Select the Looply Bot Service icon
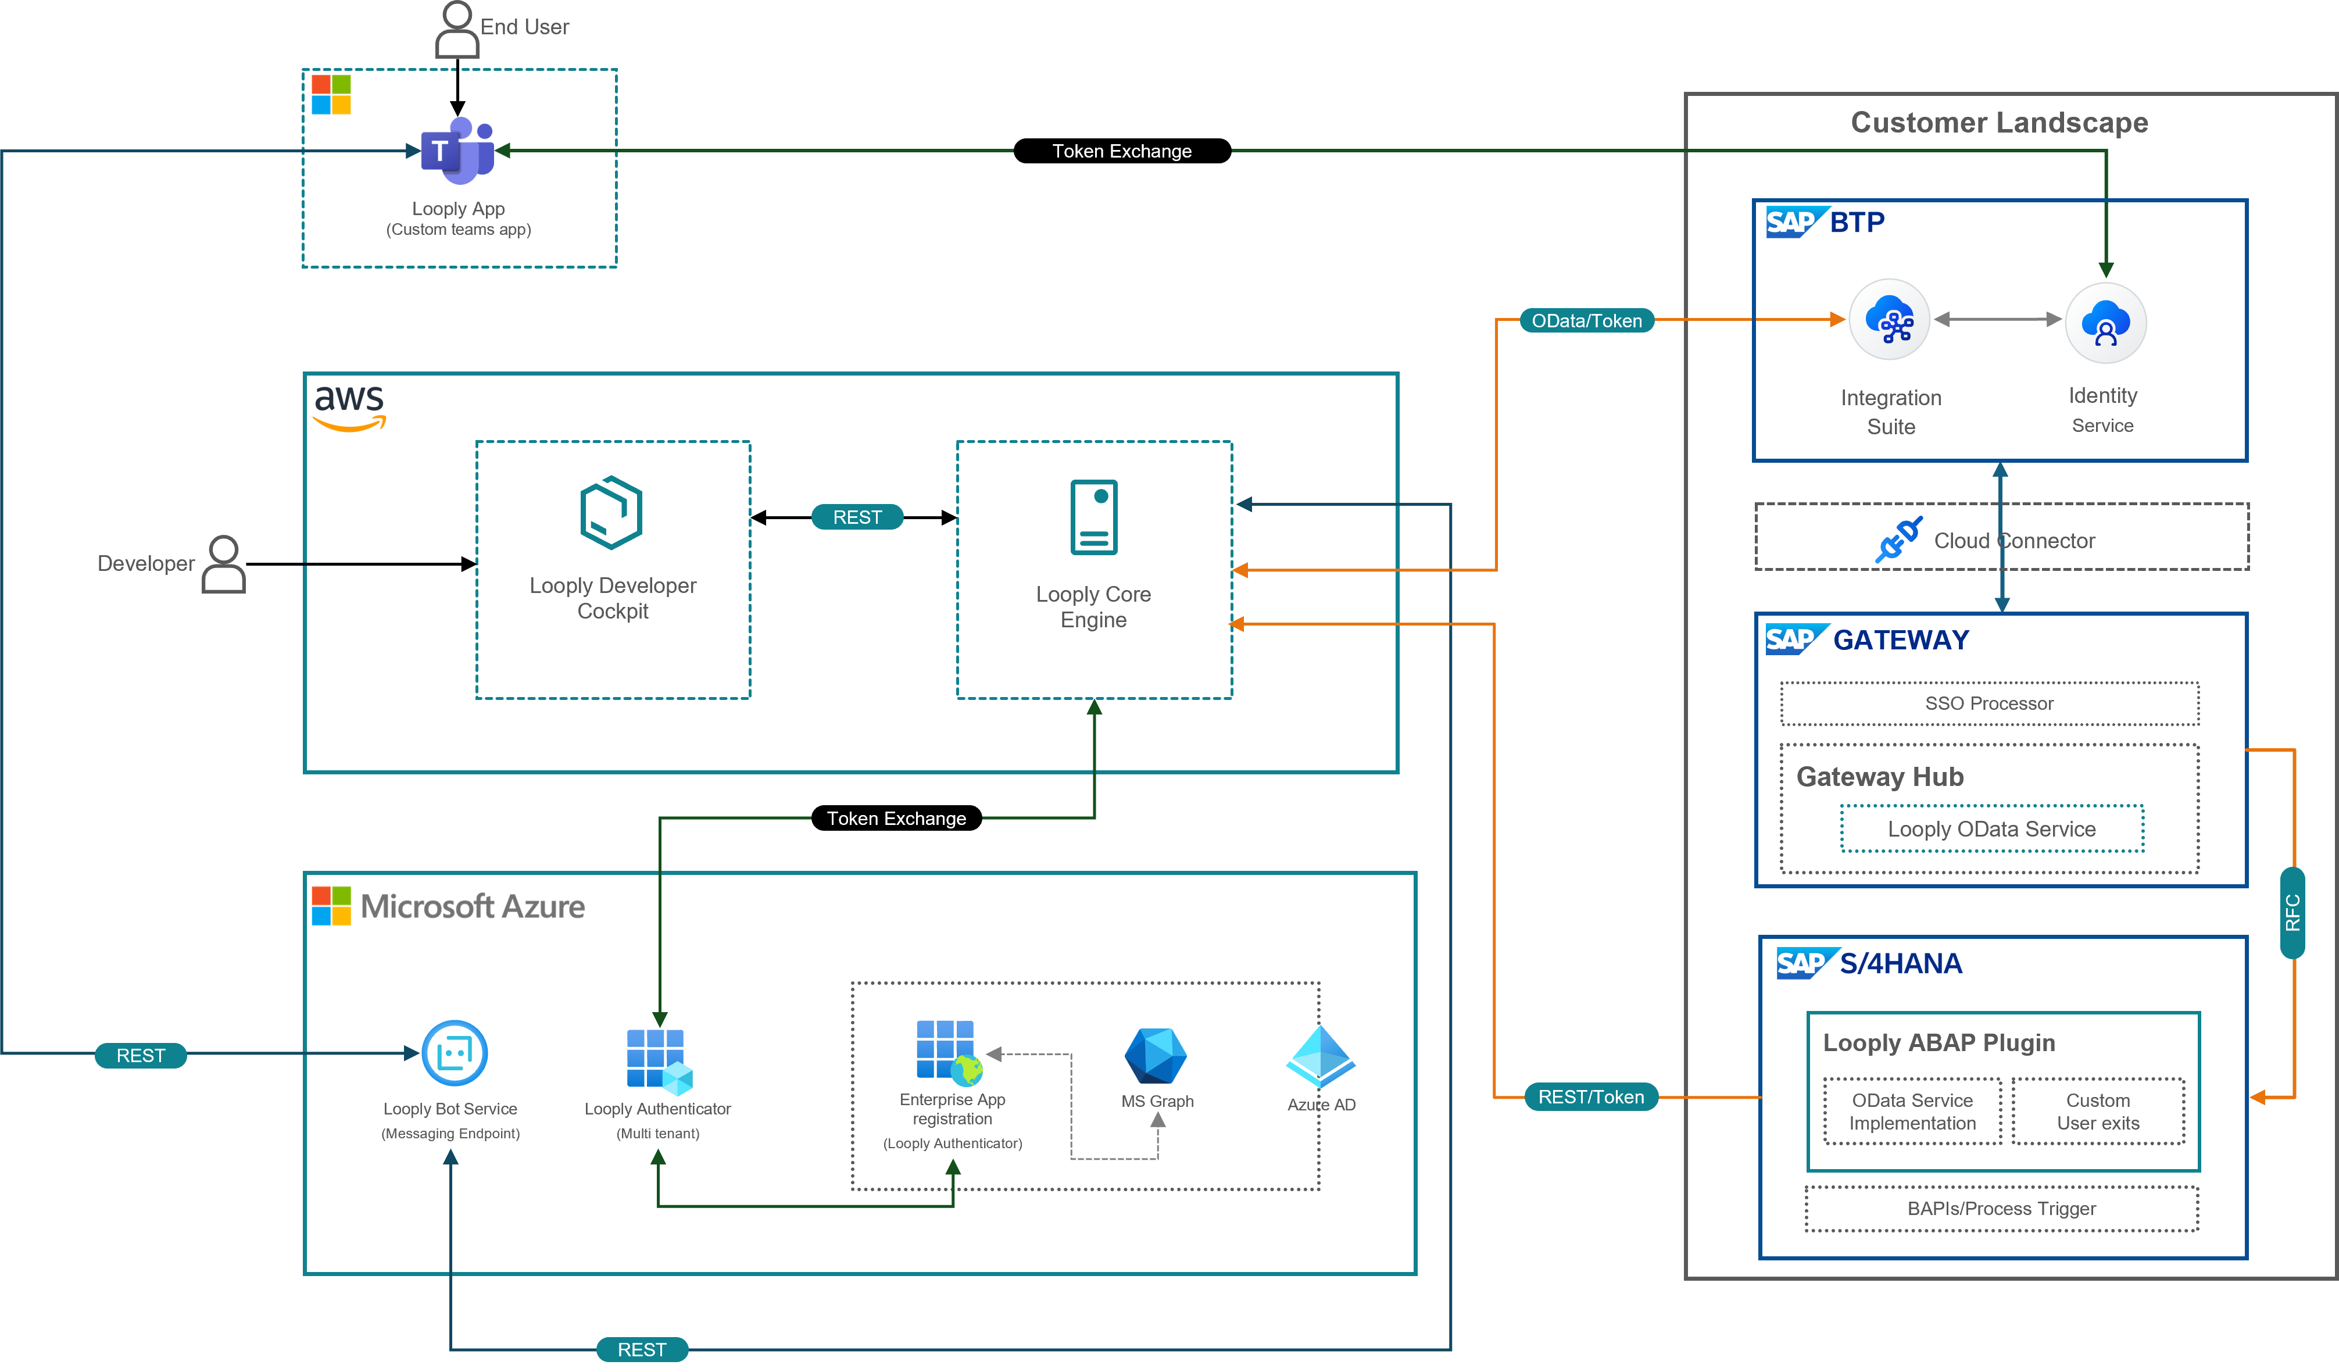The width and height of the screenshot is (2339, 1372). click(x=455, y=1053)
